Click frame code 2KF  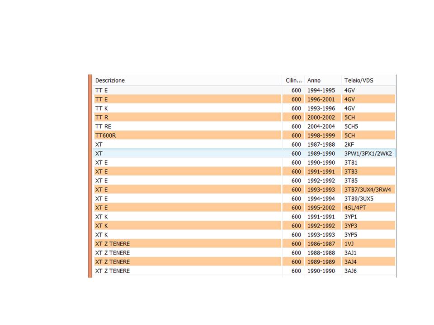click(x=349, y=144)
